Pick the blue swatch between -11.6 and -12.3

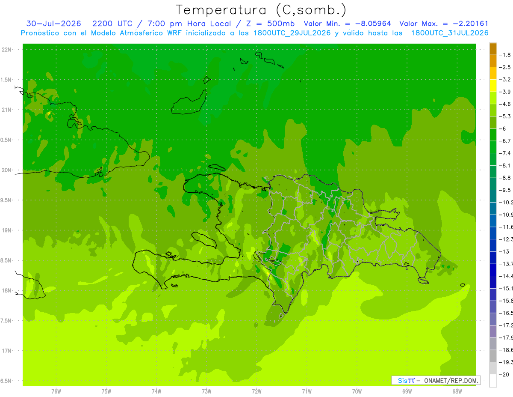493,233
